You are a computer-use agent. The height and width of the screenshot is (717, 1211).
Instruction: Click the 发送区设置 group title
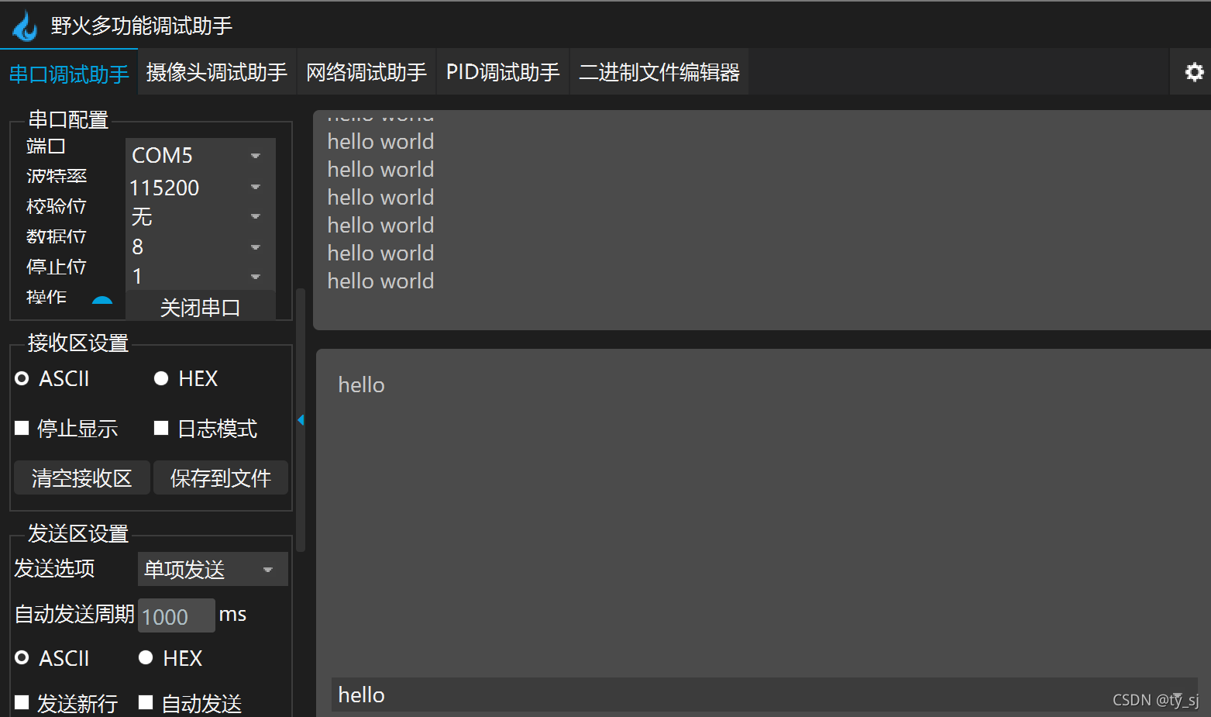78,533
